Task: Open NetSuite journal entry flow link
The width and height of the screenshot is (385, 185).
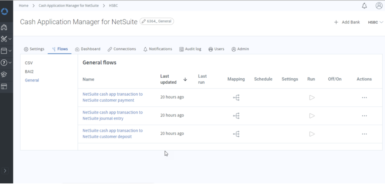Action: 112,115
